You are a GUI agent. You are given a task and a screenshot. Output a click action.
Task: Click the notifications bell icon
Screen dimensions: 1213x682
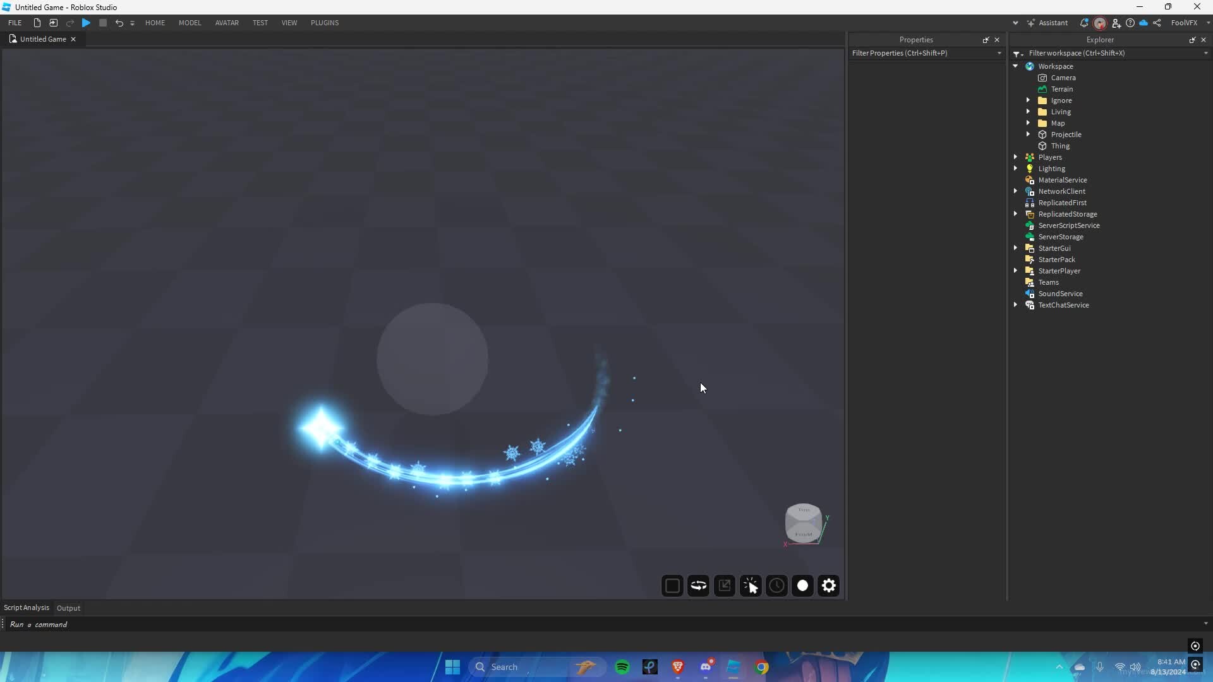coord(1084,23)
